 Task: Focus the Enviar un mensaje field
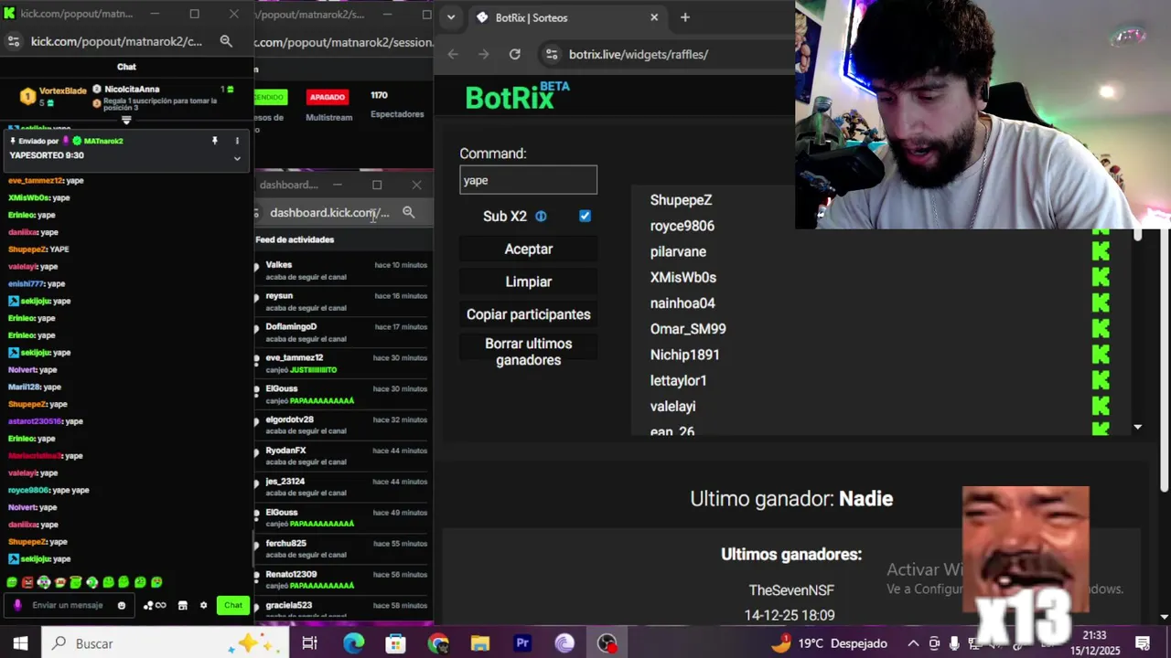pos(68,605)
